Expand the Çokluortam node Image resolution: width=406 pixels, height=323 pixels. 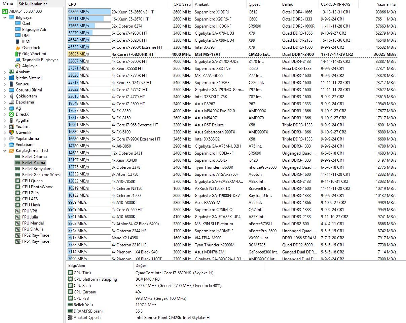[5, 96]
